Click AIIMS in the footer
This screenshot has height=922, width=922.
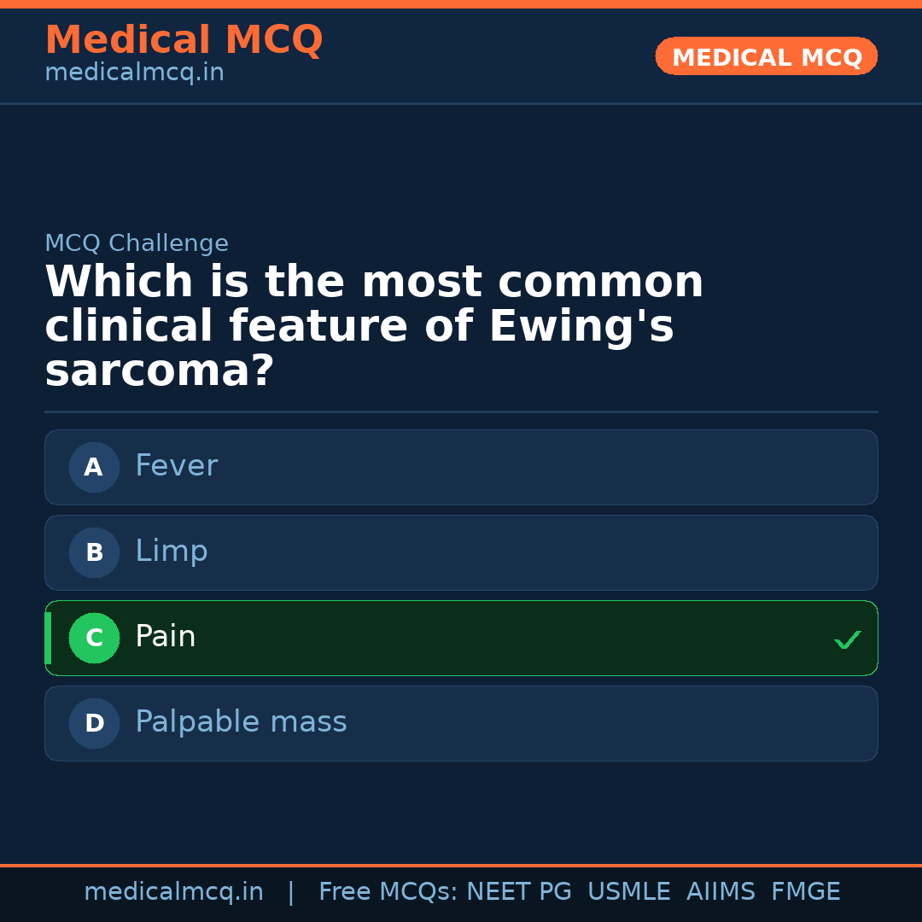(721, 892)
